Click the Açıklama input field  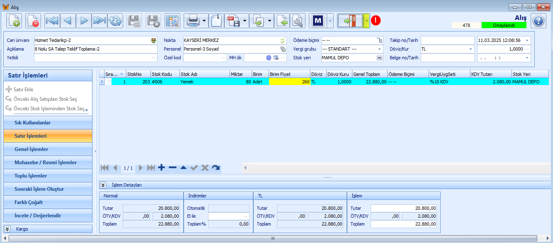96,49
